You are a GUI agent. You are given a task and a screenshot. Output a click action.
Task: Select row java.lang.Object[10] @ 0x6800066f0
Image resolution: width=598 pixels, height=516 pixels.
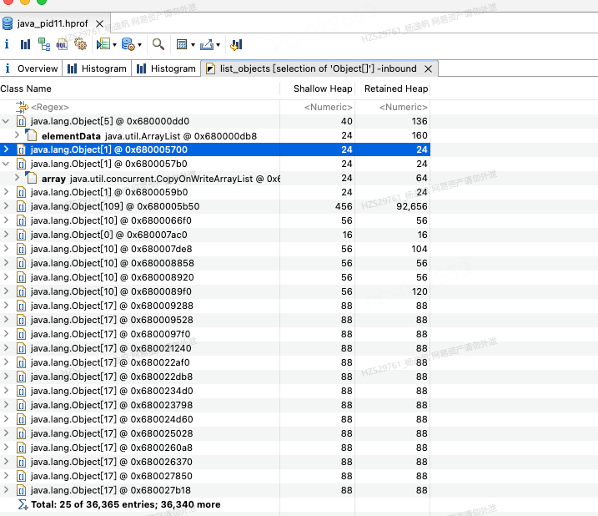(215, 220)
